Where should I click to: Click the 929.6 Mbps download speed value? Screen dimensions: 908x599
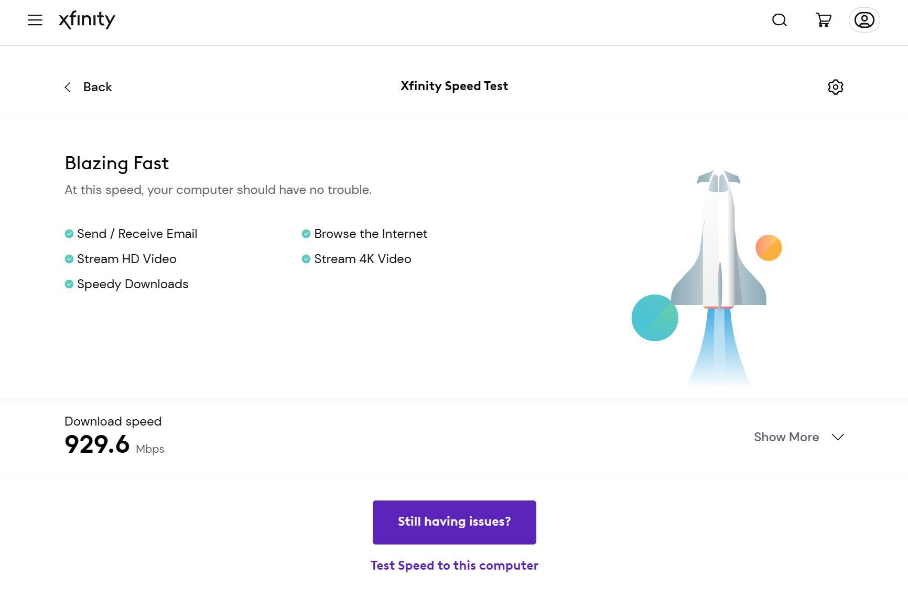tap(98, 444)
